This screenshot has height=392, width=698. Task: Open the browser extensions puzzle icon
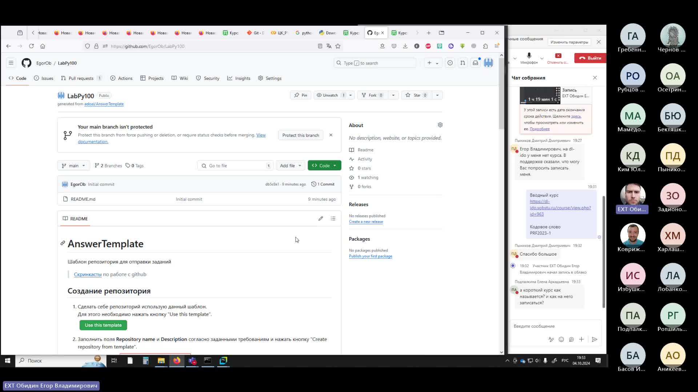coord(485,46)
